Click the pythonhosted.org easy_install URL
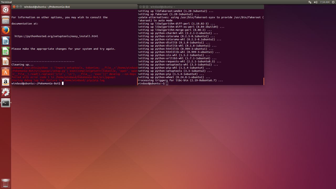Screen dimensions: 336x189 [x=56, y=36]
